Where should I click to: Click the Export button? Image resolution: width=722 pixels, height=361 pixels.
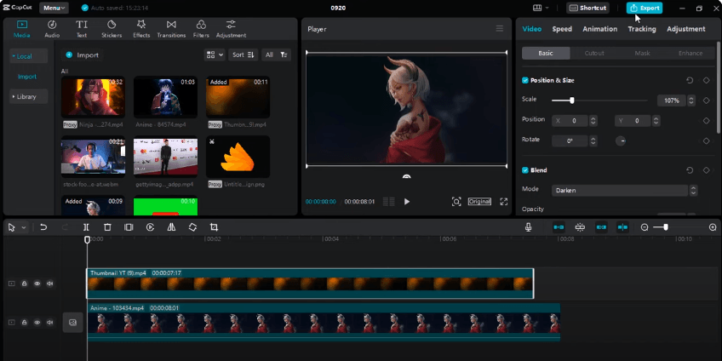point(645,8)
